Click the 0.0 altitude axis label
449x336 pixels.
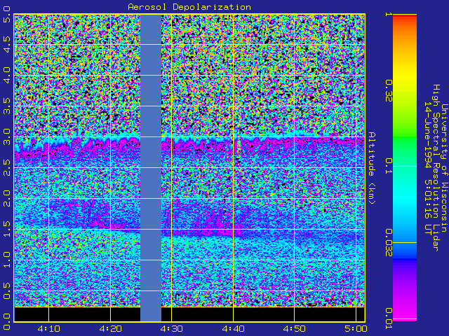tap(6, 321)
